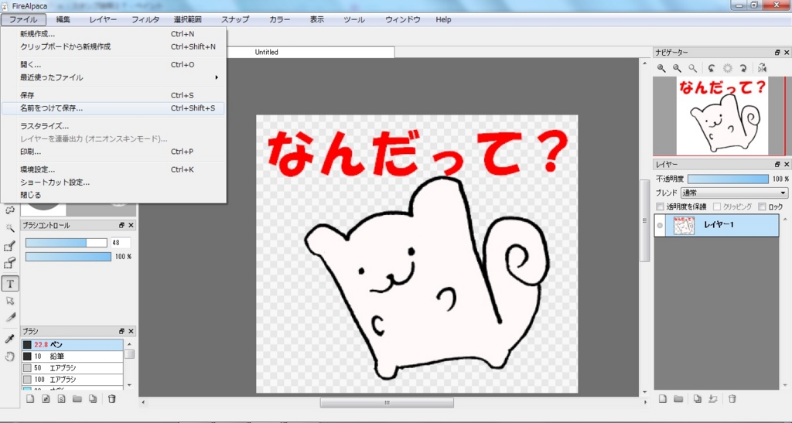
Task: Open the ブレンド mode dropdown
Action: click(734, 193)
